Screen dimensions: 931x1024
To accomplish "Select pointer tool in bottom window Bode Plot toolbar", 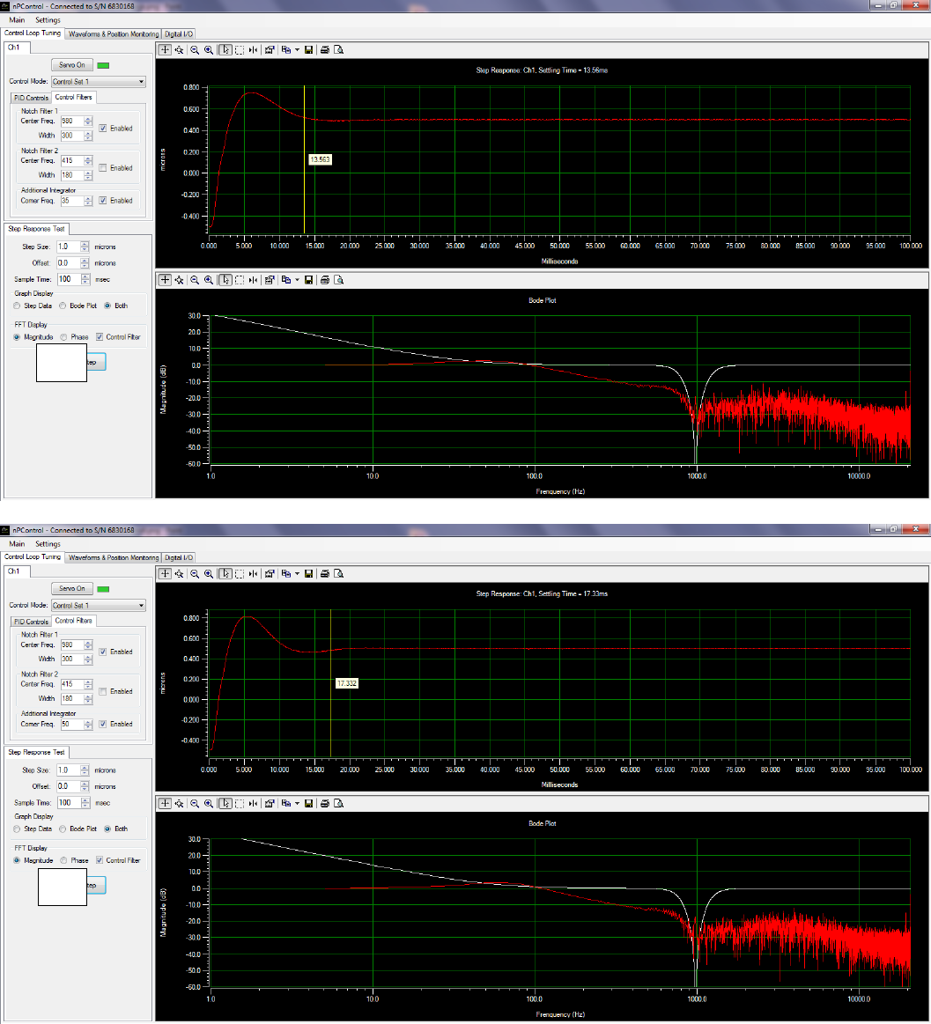I will pyautogui.click(x=225, y=803).
